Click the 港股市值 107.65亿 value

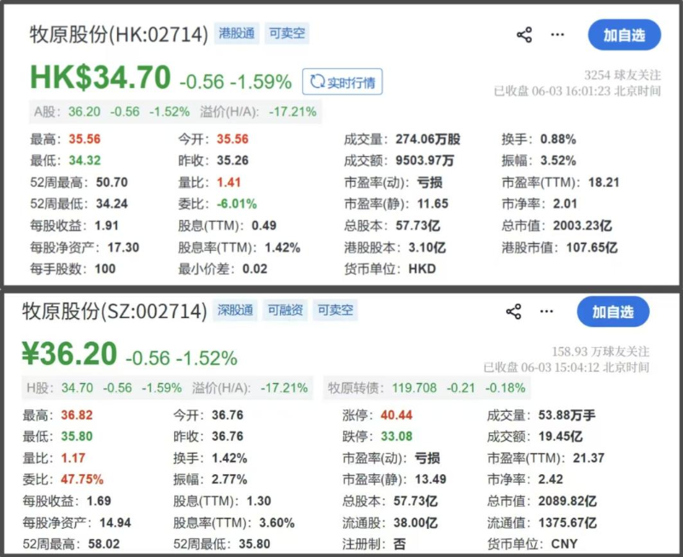(x=592, y=247)
